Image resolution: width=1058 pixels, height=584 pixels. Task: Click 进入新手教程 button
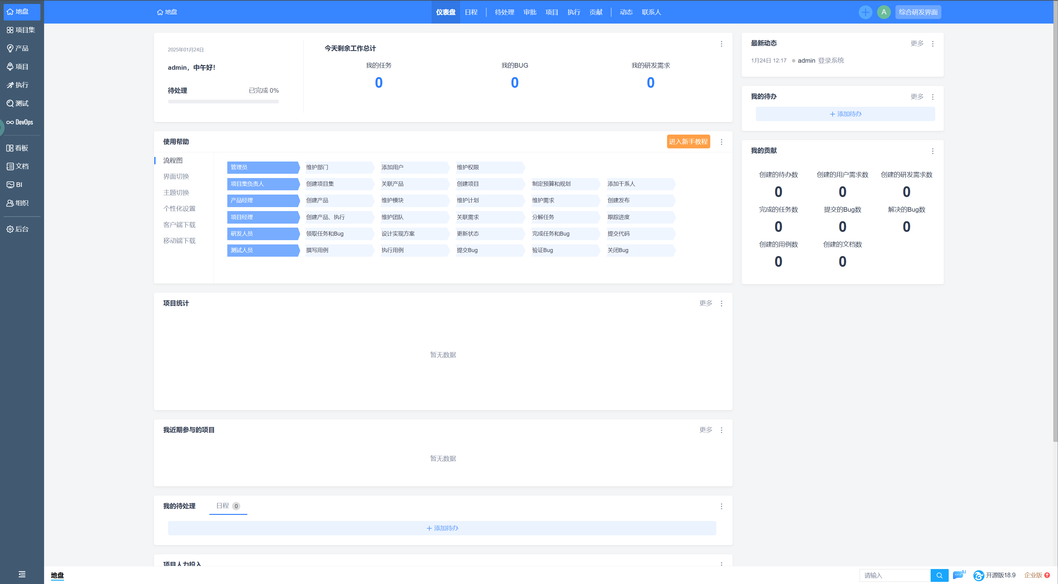[x=688, y=142]
